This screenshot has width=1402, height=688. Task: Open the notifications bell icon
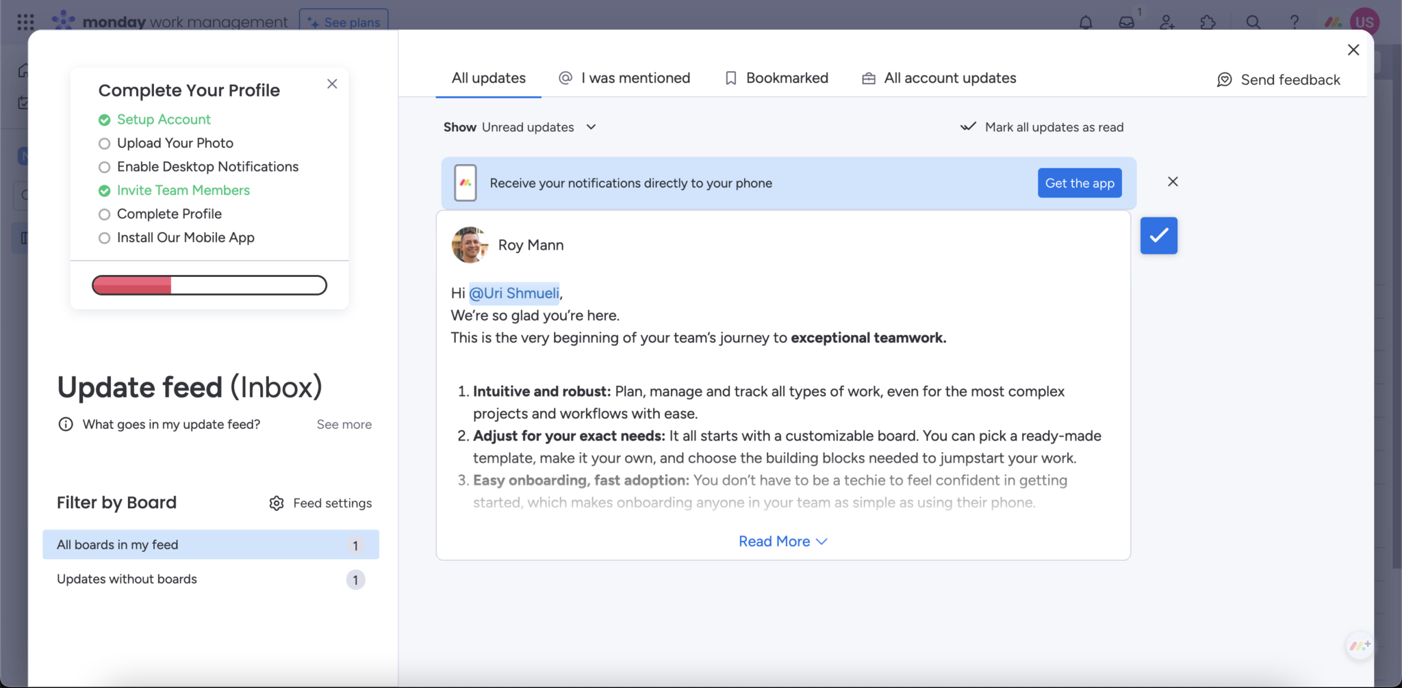coord(1085,22)
